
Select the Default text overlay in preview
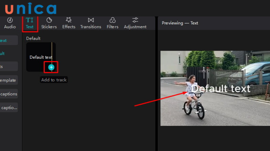coord(221,89)
